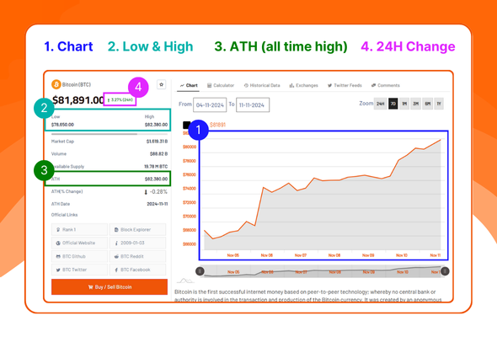
Task: Click the Rank 1 link button
Action: click(79, 229)
